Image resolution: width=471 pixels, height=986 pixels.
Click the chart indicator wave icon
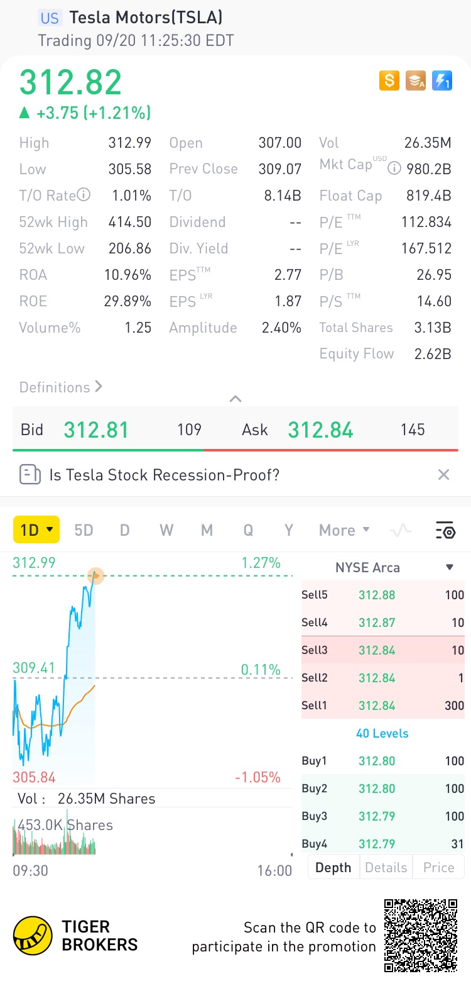[401, 531]
